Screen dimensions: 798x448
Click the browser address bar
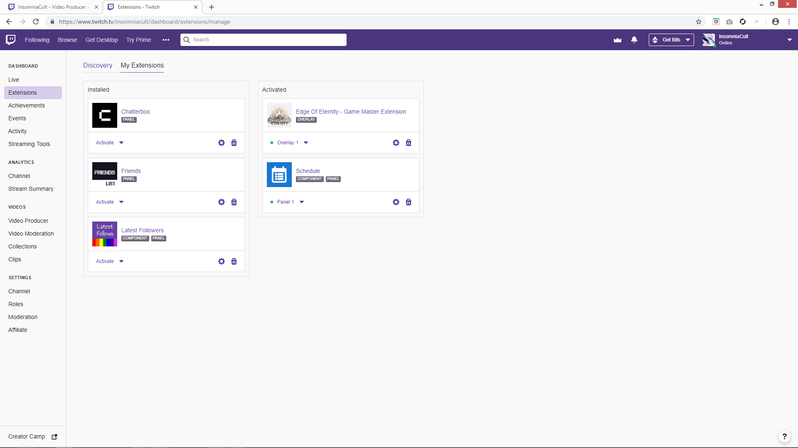(x=374, y=22)
